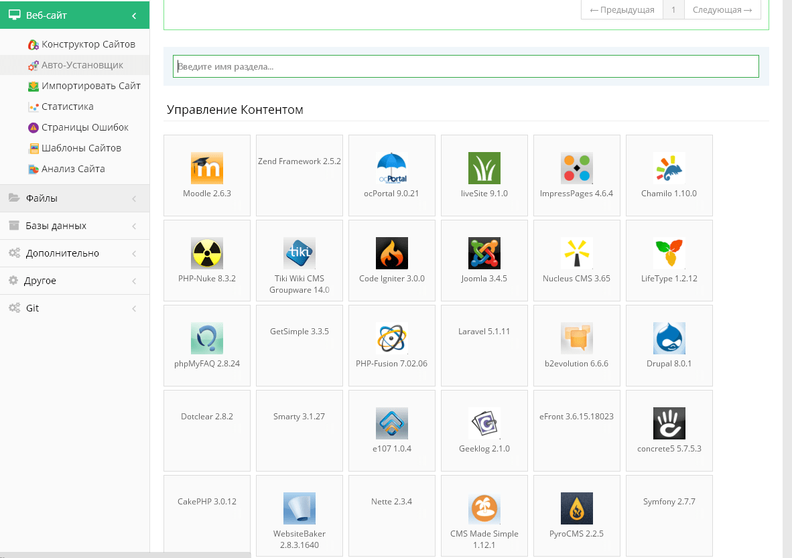Image resolution: width=792 pixels, height=558 pixels.
Task: Open the CMS Made Simple icon
Action: [x=484, y=508]
